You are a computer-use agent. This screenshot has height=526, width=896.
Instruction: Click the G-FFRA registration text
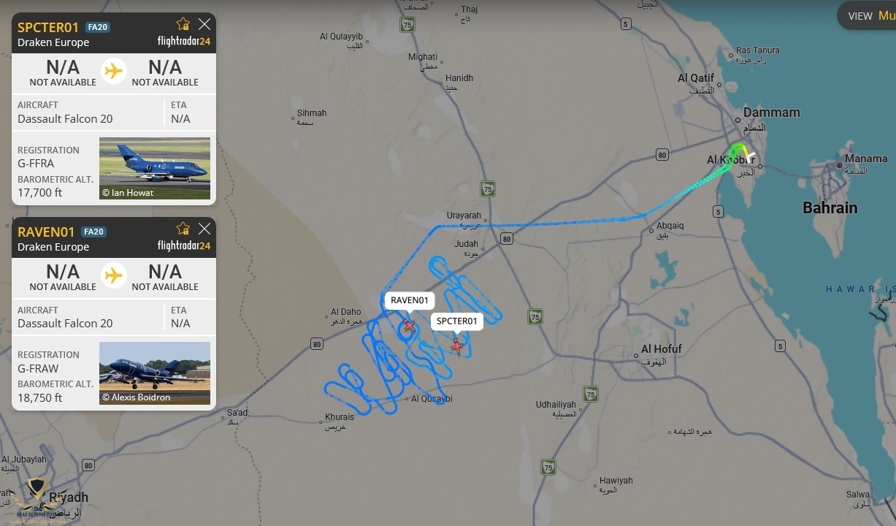36,163
